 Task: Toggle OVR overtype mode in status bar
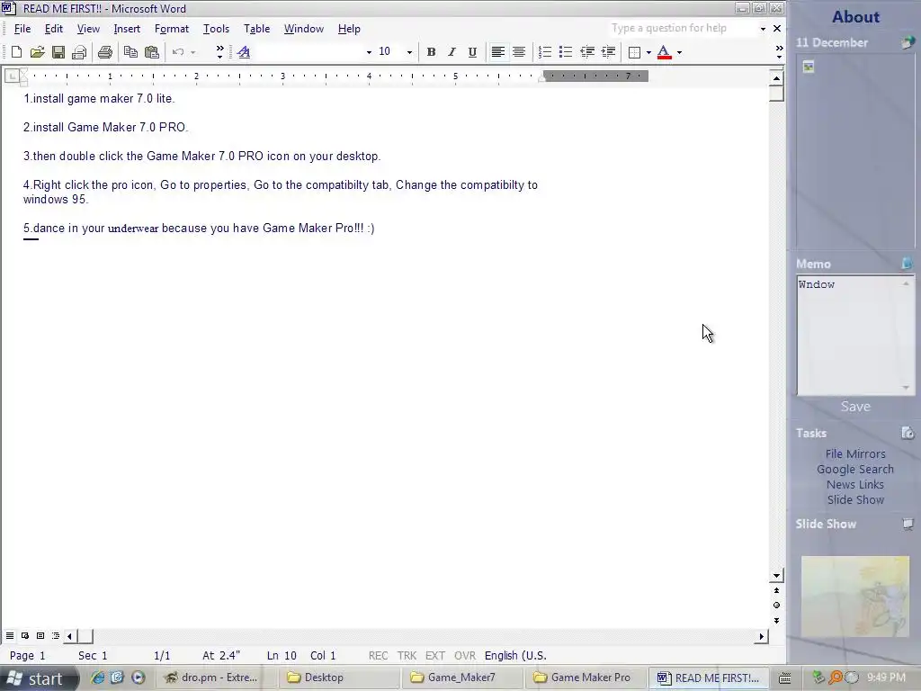tap(465, 656)
